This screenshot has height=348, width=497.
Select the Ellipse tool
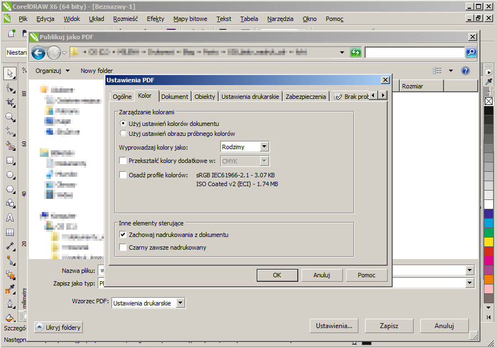coord(10,175)
